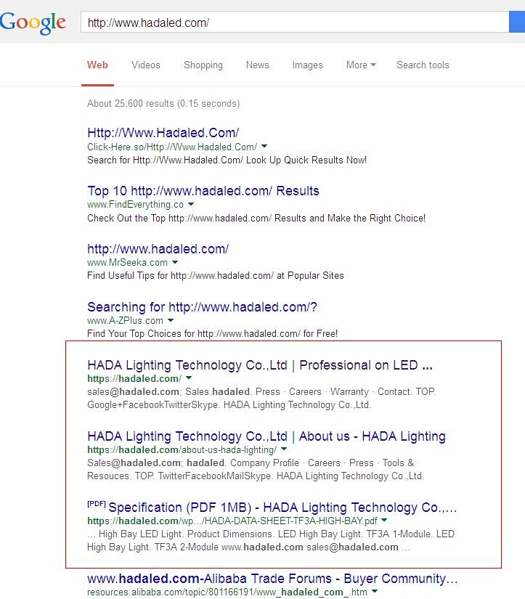The width and height of the screenshot is (525, 599).
Task: Click the www.FindEverything.co URL text
Action: pyautogui.click(x=135, y=205)
